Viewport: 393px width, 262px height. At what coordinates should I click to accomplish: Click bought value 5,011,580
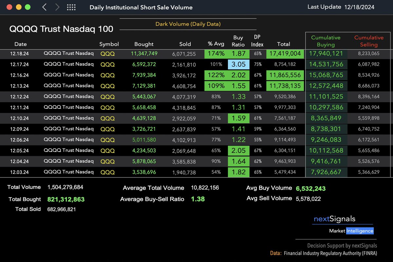(144, 140)
